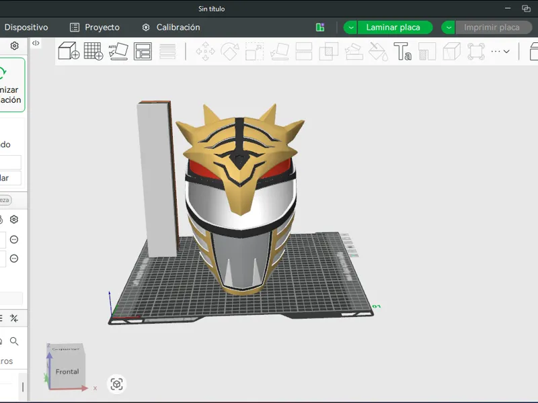Open the Seam painting hatched-corner tool
538x403 pixels.
[427, 52]
